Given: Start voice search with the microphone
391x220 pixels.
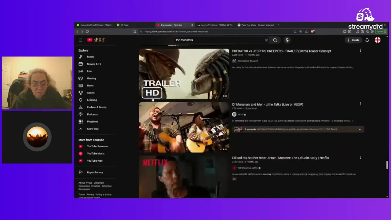Looking at the screenshot, I should (287, 40).
